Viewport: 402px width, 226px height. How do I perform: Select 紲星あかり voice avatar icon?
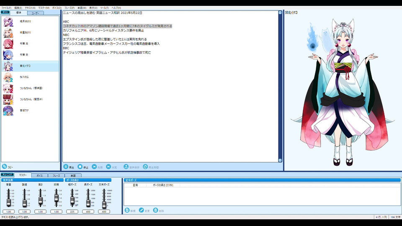pos(8,33)
